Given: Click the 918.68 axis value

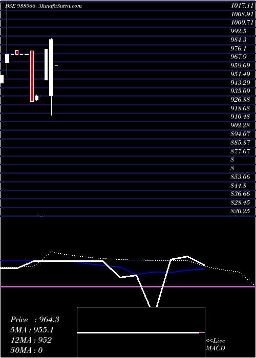Looking at the screenshot, I should 241,108.
